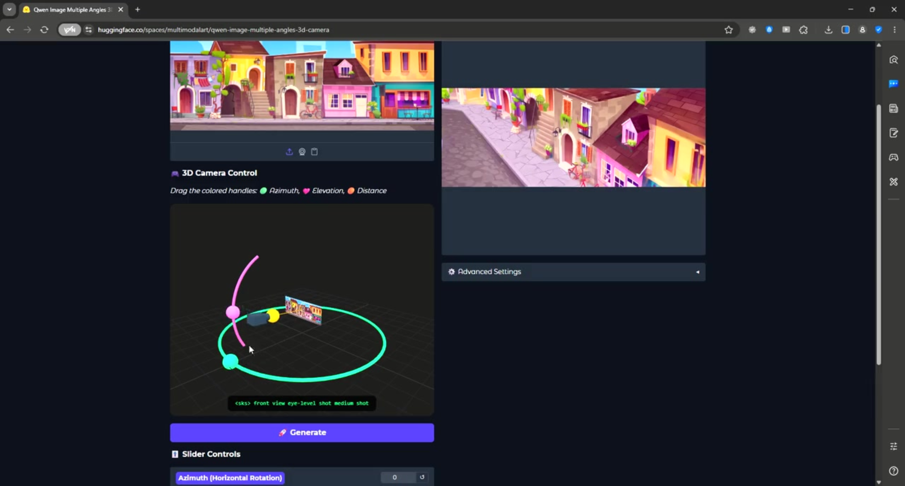Toggle the browser side panel icon
Image resolution: width=905 pixels, height=486 pixels.
click(x=845, y=30)
